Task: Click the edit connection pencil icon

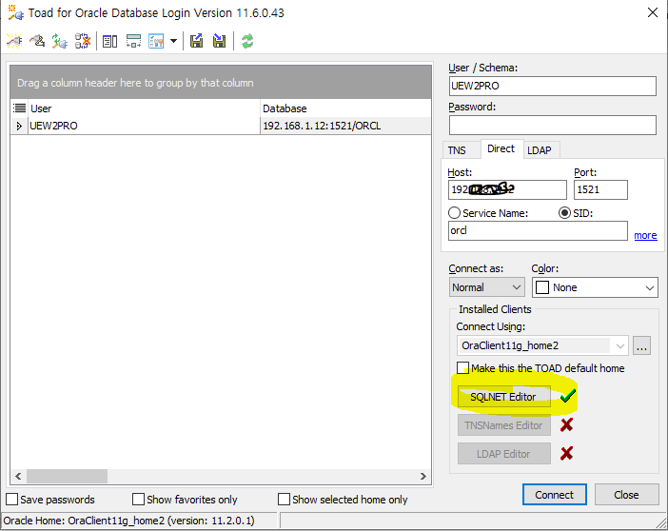Action: pyautogui.click(x=37, y=41)
